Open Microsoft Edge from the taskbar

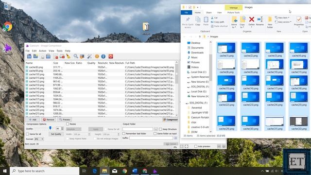click(x=95, y=171)
